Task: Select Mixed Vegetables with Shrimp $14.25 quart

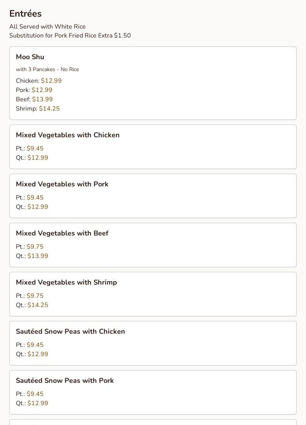Action: pyautogui.click(x=37, y=305)
